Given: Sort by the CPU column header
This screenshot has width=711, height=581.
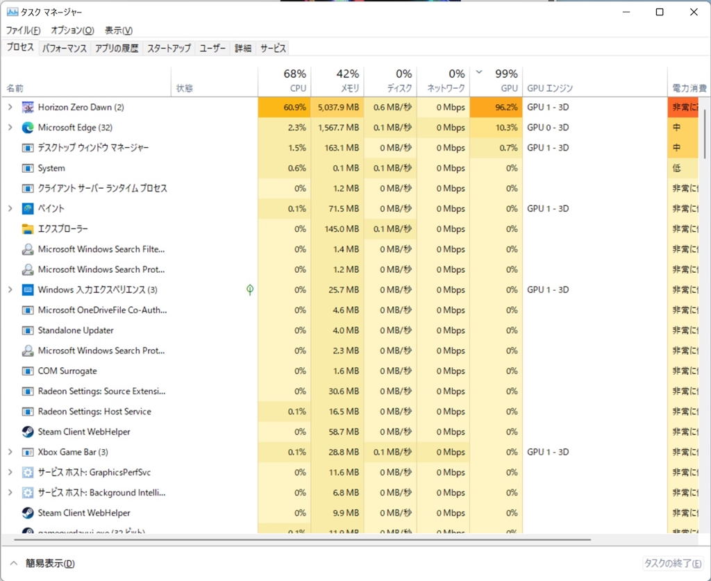Looking at the screenshot, I should click(x=284, y=82).
